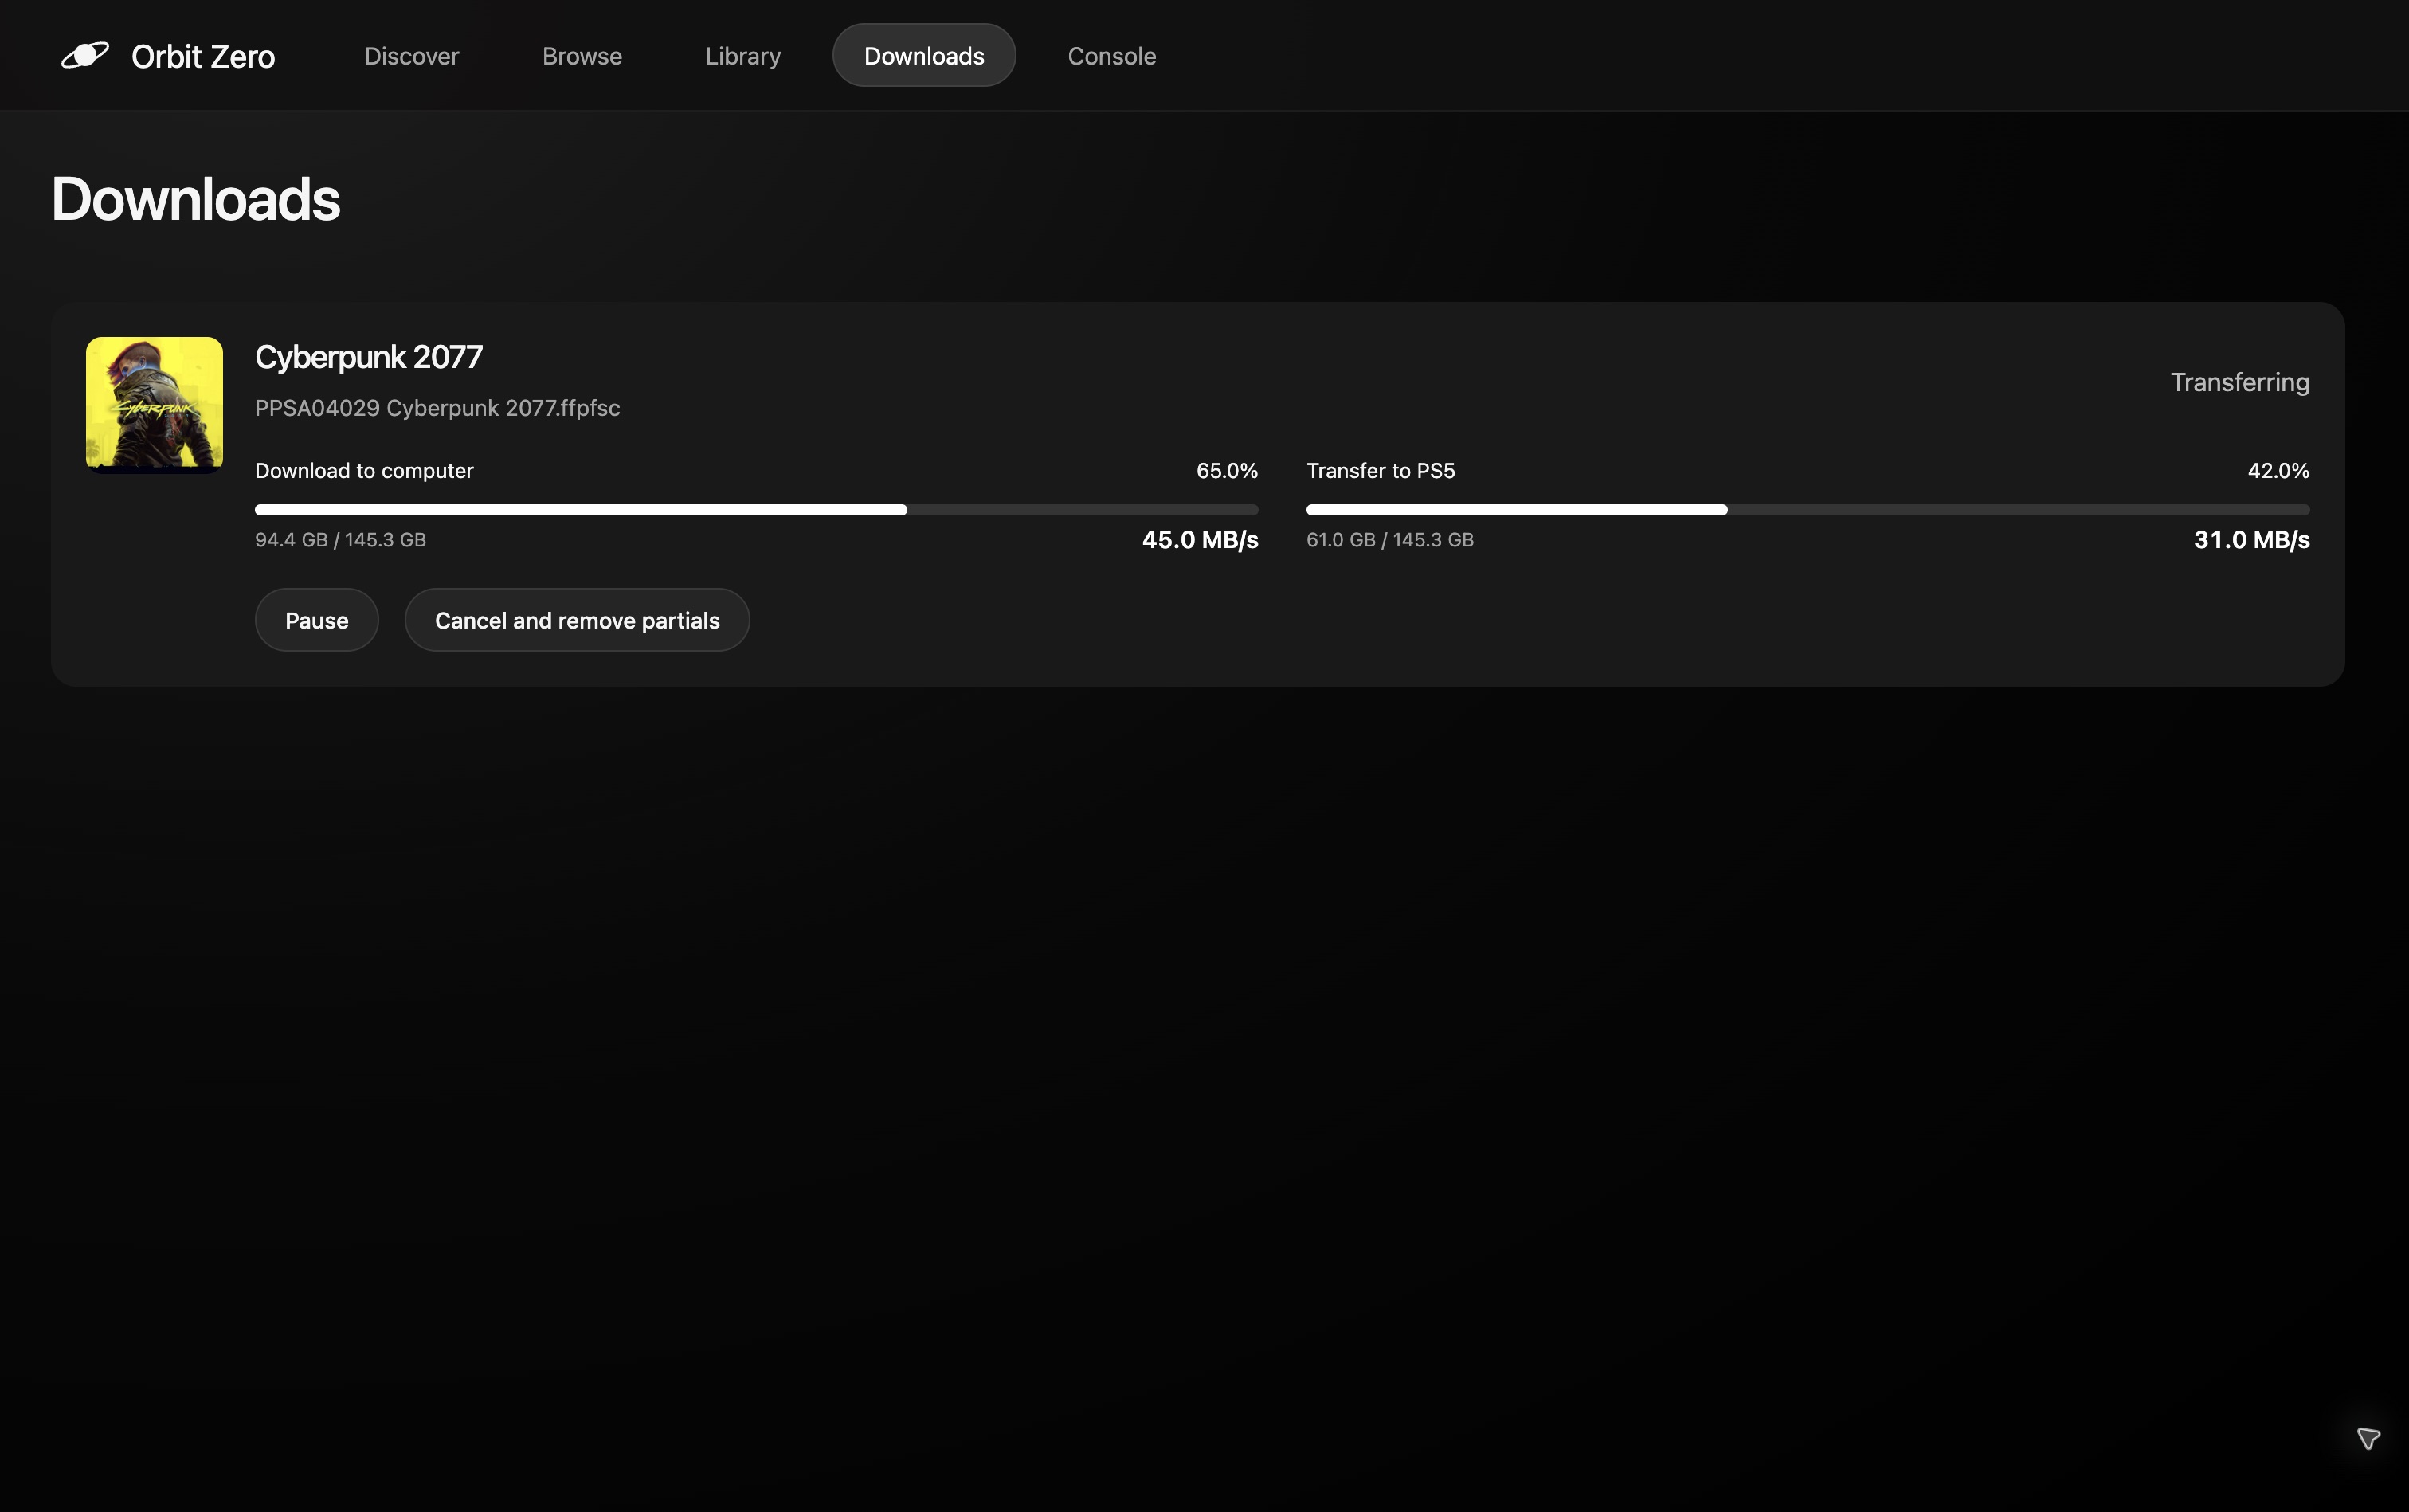Screen dimensions: 2409x1512
Task: Click the Transfer to PS5 label
Action: coord(1380,471)
